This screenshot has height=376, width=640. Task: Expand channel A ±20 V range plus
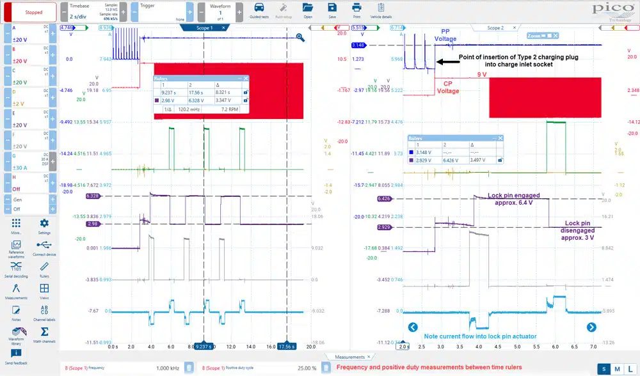52,34
